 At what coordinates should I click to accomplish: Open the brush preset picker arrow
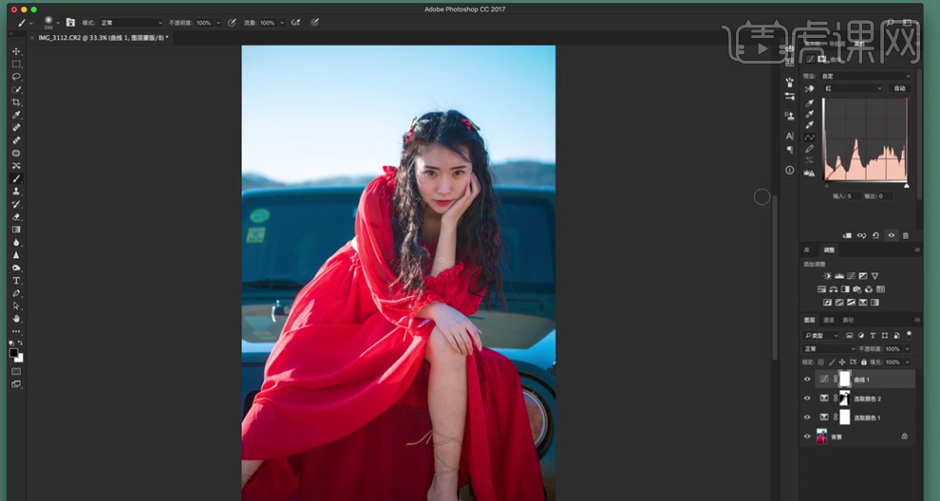58,23
